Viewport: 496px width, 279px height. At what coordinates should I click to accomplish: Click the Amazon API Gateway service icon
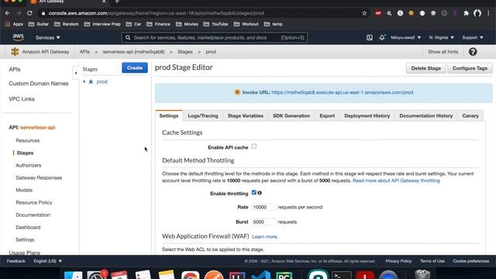point(15,52)
